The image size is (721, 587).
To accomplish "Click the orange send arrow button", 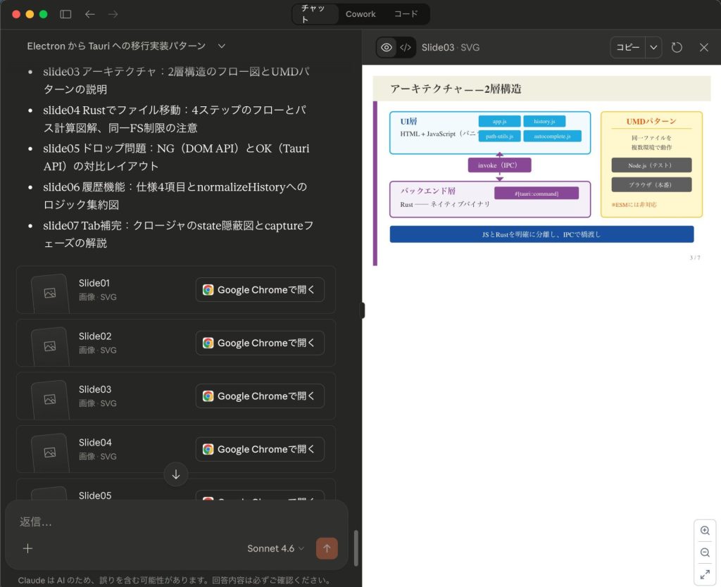I will [x=327, y=548].
